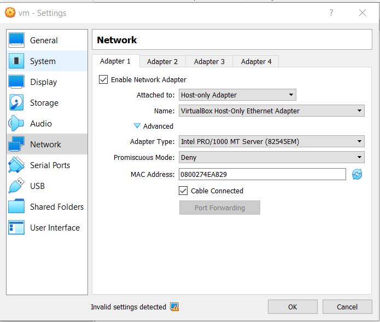Open the Shared Folders folder icon
Viewport: 380px width, 322px height.
16,206
